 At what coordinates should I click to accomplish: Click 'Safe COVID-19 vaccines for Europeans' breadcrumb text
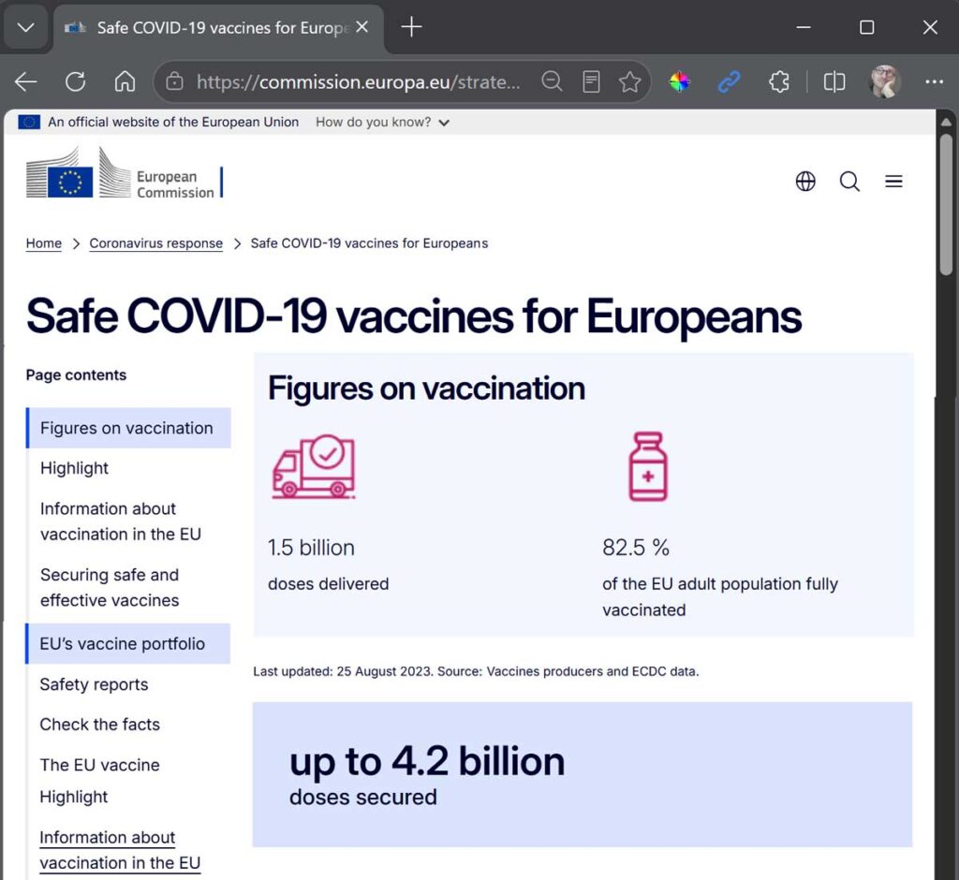(x=369, y=243)
